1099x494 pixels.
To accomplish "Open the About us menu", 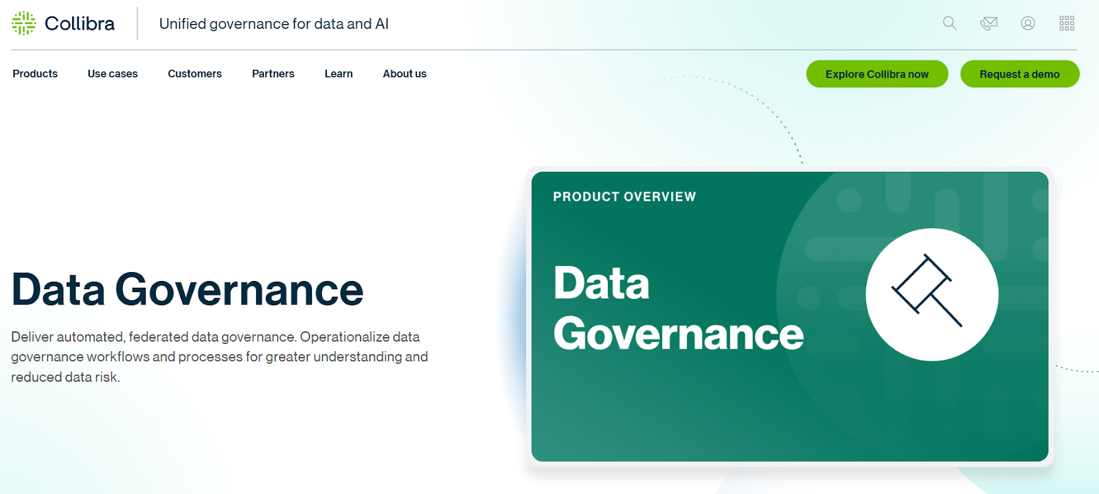I will [x=405, y=74].
